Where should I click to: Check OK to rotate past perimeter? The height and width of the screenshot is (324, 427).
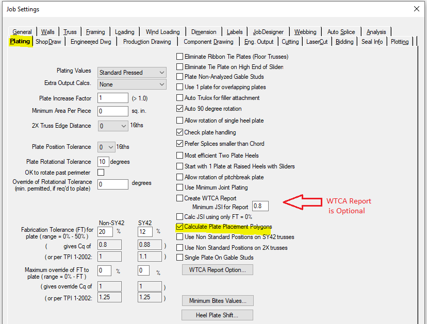tap(101, 173)
